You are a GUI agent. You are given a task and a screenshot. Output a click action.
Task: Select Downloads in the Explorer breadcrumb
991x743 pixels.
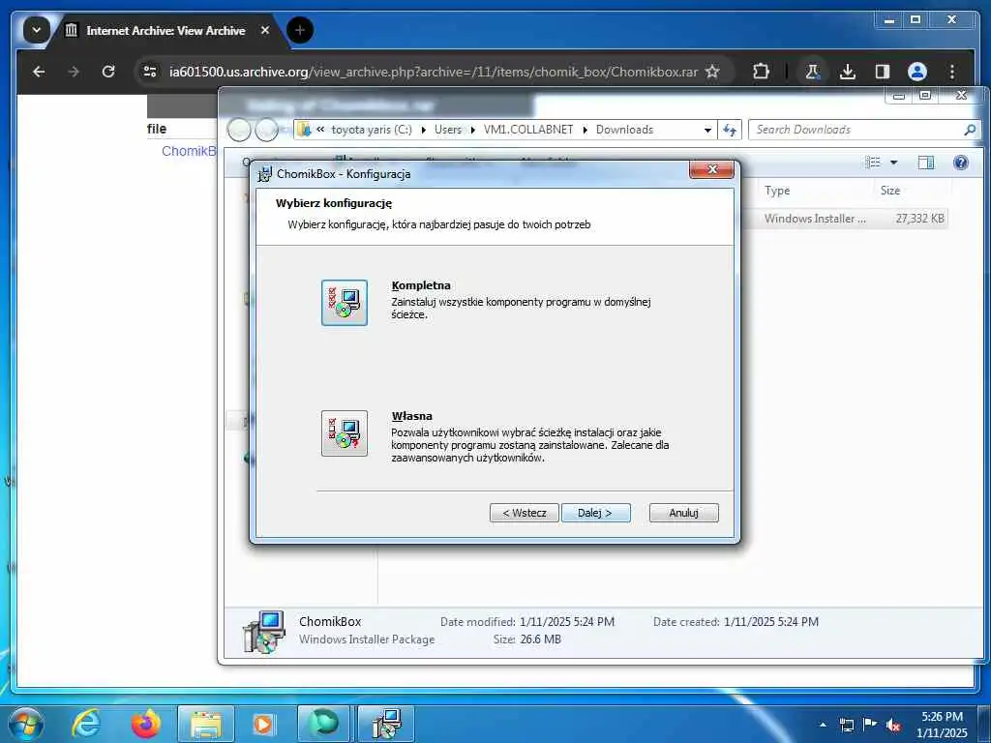click(624, 130)
